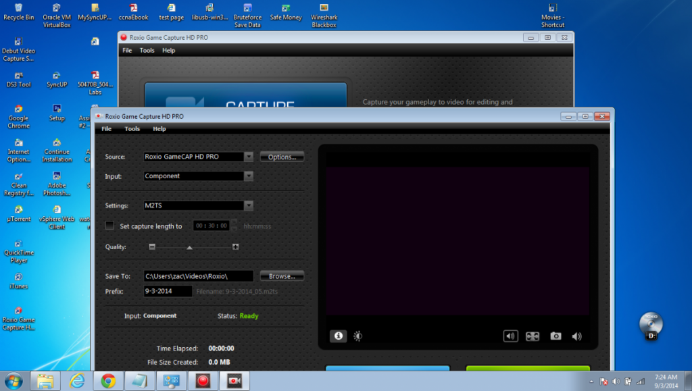Viewport: 692px width, 391px height.
Task: Click the Ready status text
Action: click(249, 315)
